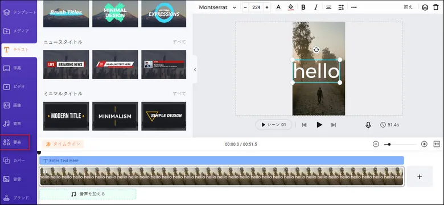
Task: Show all ニュースタイトル templates
Action: coord(179,42)
